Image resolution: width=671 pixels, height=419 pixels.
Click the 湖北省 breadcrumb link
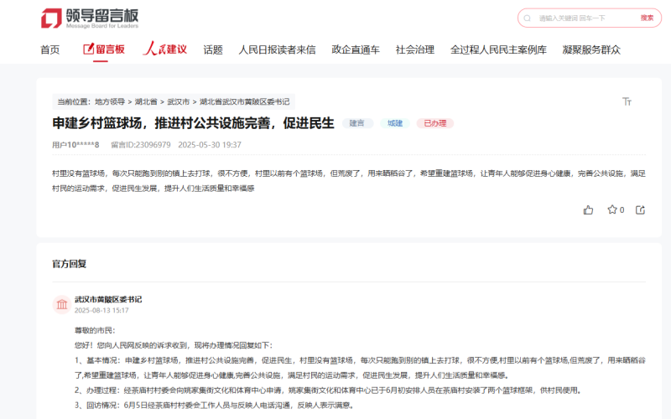(146, 101)
